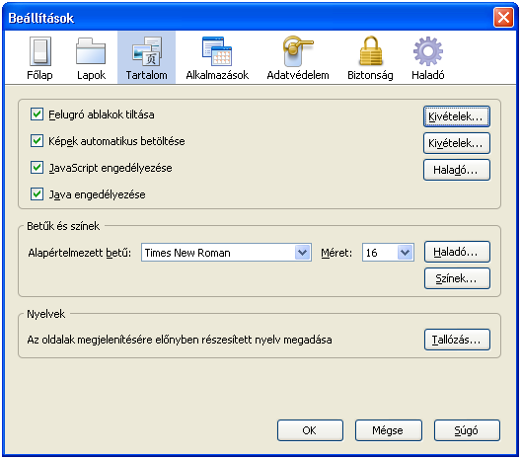Click the Mégse cancel button
The height and width of the screenshot is (459, 521).
tap(389, 430)
